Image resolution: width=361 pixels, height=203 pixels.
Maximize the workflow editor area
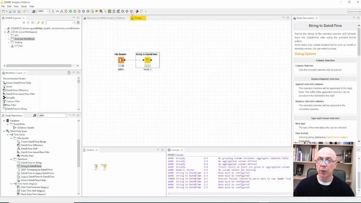288,17
